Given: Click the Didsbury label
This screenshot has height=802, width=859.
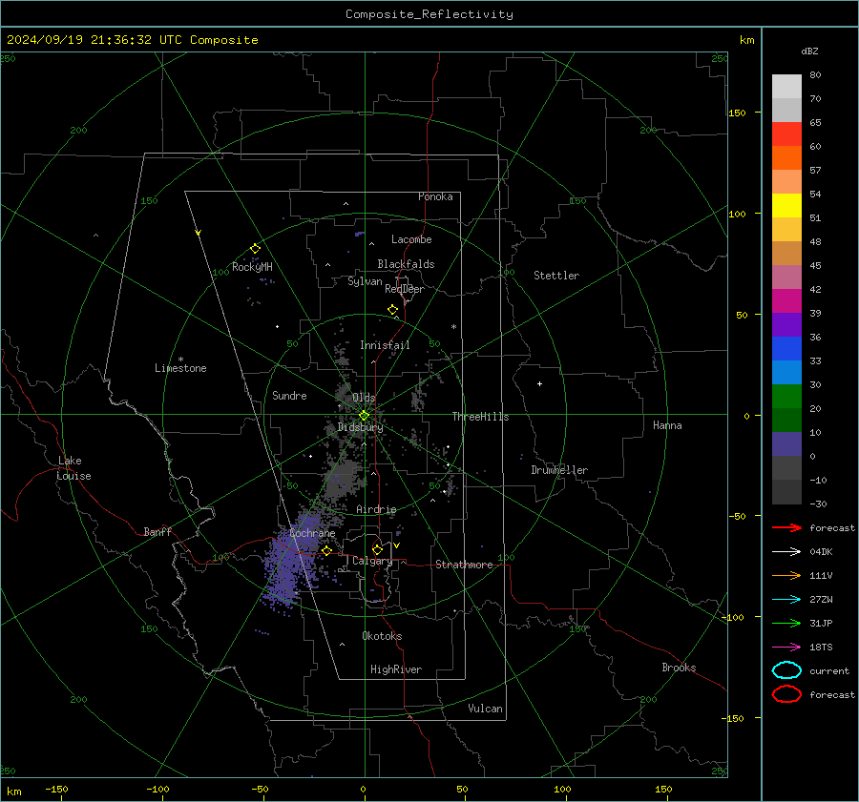Looking at the screenshot, I should coord(360,427).
